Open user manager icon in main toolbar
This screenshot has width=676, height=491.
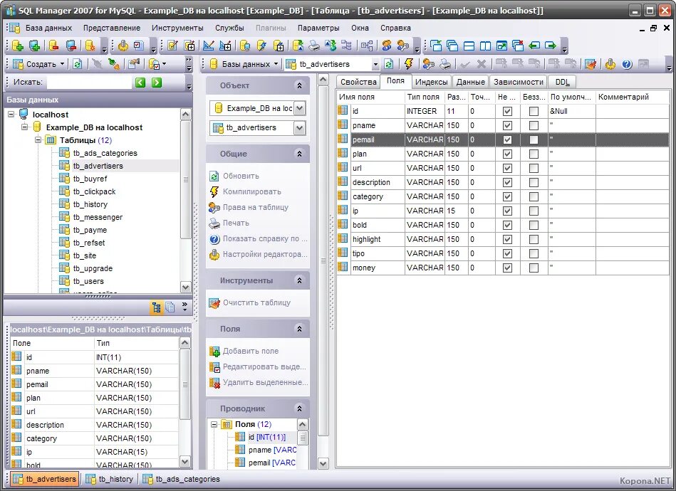pos(387,46)
